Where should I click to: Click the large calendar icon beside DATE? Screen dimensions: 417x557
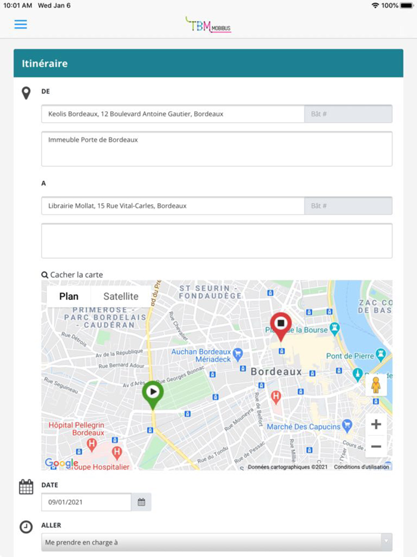[x=26, y=487]
